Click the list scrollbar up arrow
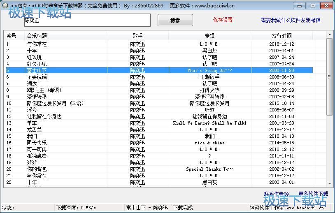335x213 pixels. pos(330,35)
